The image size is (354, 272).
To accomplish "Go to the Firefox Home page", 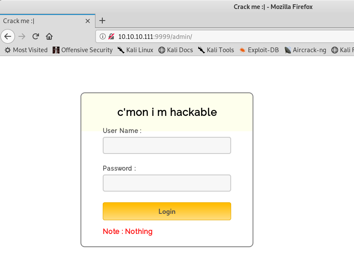I will click(x=49, y=36).
